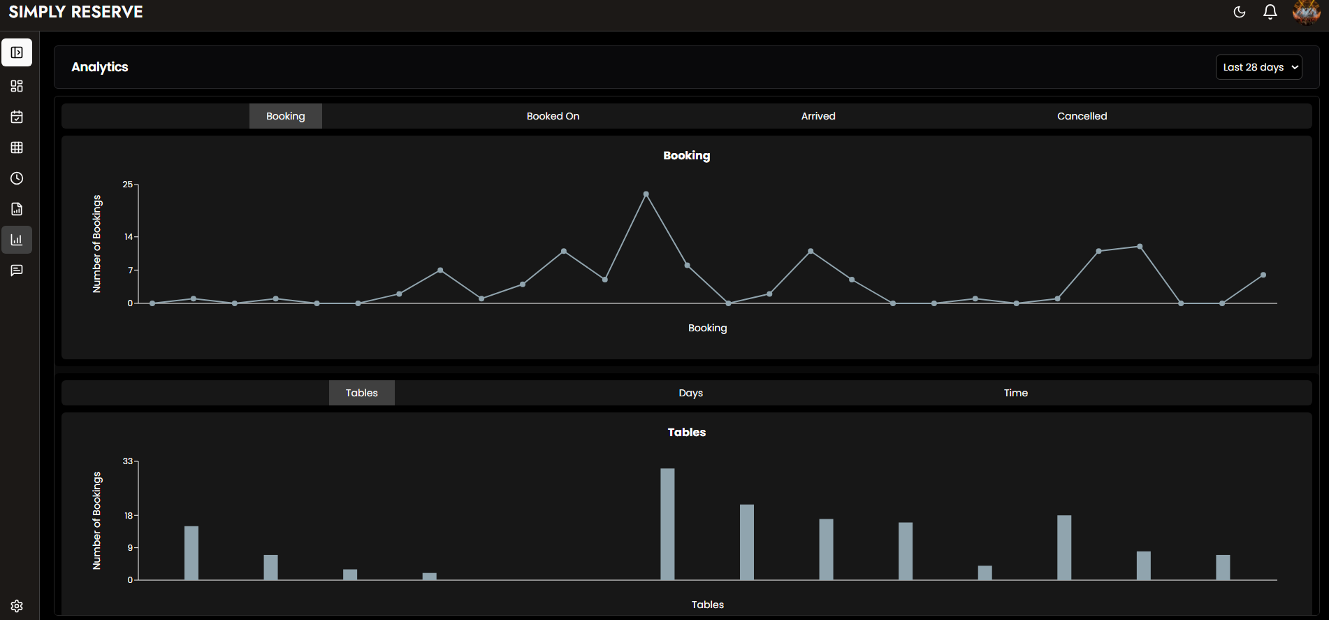The width and height of the screenshot is (1329, 620).
Task: Switch lower chart to the Time tab
Action: coord(1015,393)
